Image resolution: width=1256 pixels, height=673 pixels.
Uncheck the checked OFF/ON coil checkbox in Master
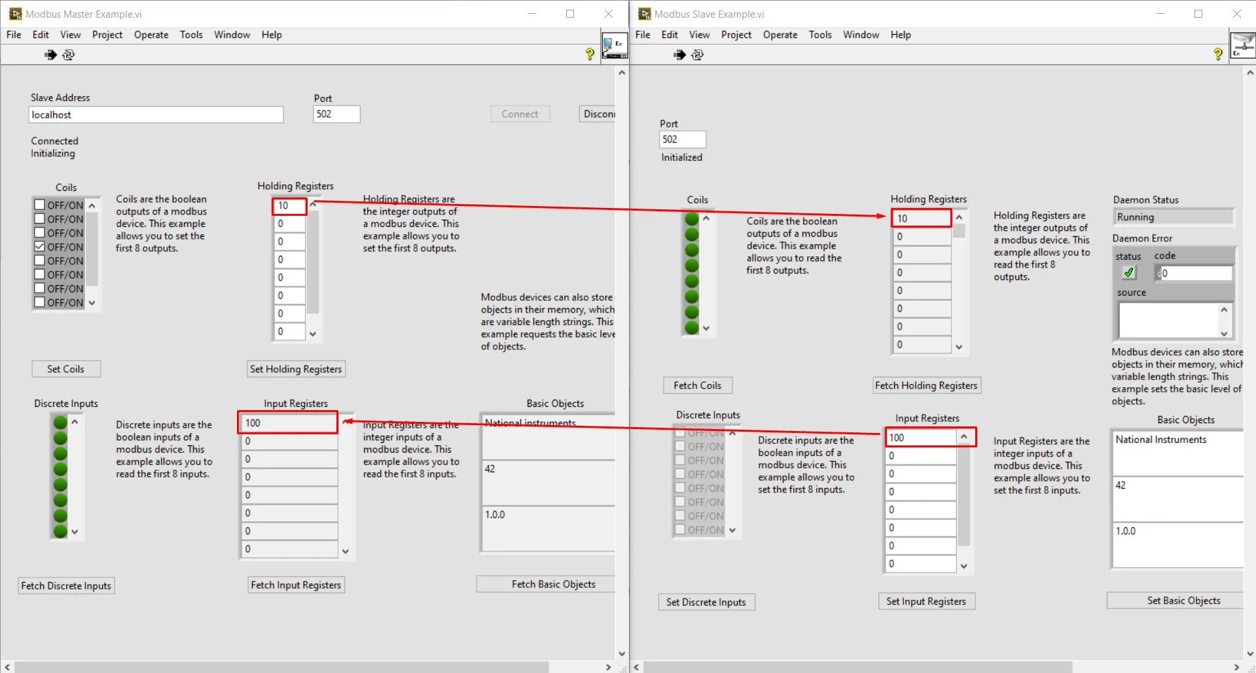40,247
